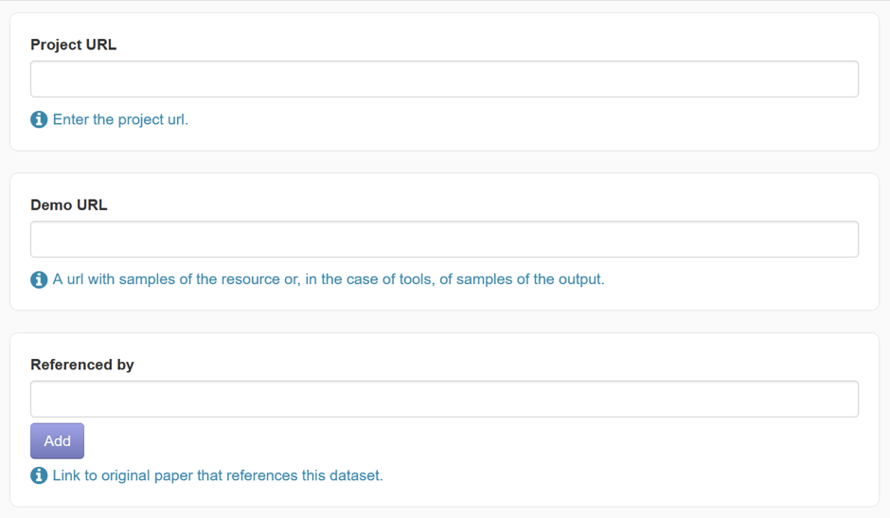The image size is (890, 518).
Task: Click the "Referenced by" field label
Action: (x=82, y=365)
